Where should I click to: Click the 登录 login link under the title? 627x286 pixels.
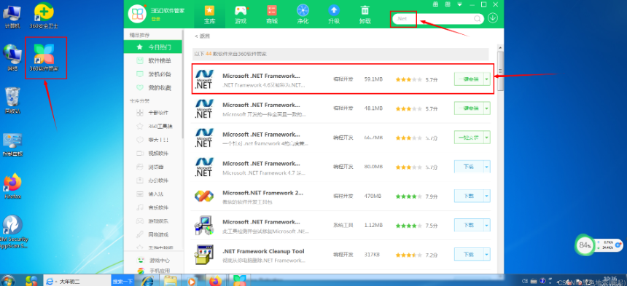click(155, 19)
